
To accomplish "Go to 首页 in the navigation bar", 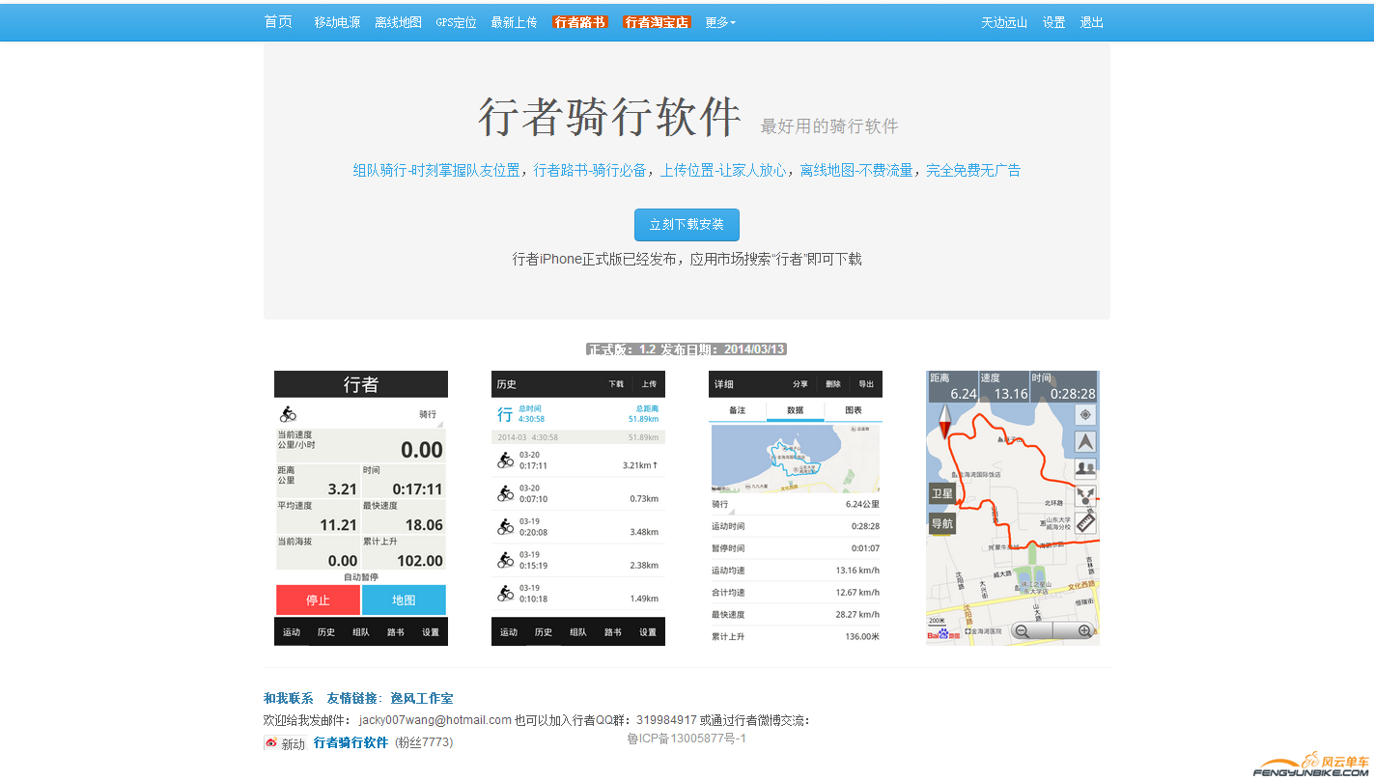I will click(x=278, y=22).
